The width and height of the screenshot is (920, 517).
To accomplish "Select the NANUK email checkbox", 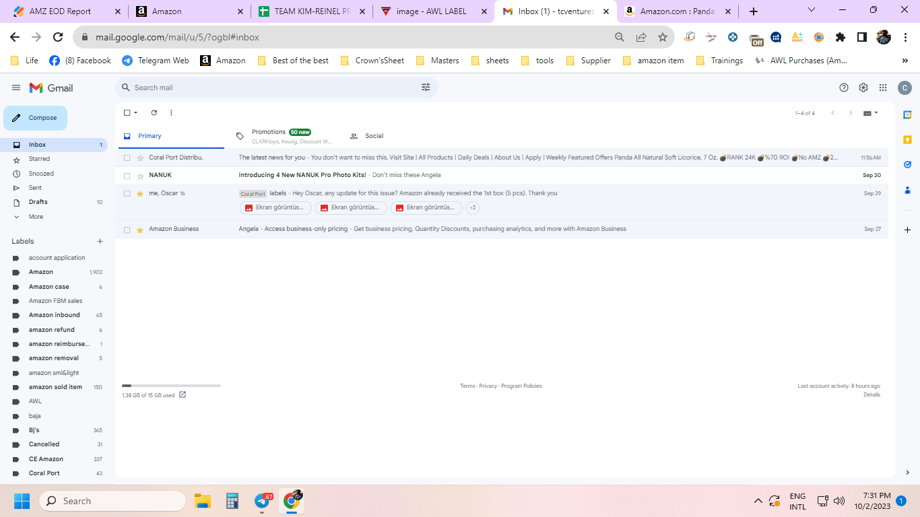I will pyautogui.click(x=127, y=176).
